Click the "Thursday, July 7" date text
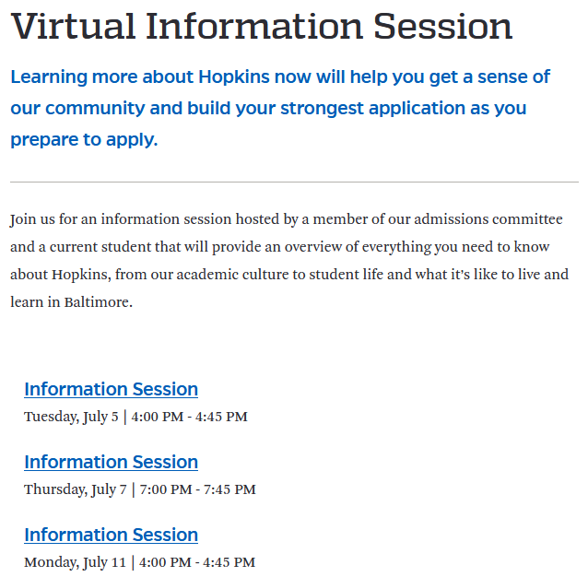 coord(76,489)
